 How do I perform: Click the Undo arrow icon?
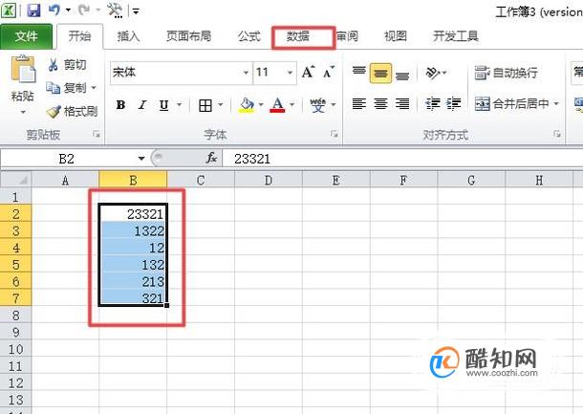click(54, 11)
